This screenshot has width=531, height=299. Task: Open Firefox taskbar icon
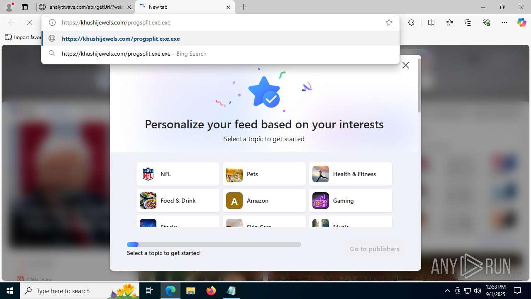click(x=211, y=291)
